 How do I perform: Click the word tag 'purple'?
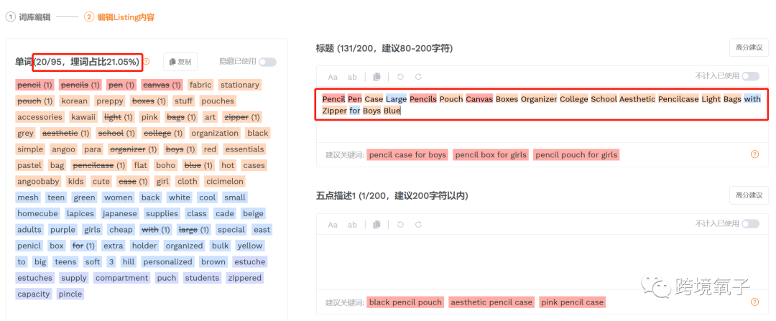[63, 230]
